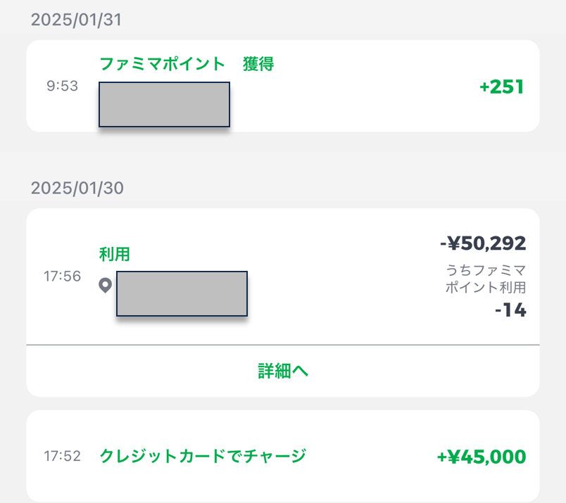Select the ファミマポイント title text
The image size is (566, 503).
click(x=161, y=64)
